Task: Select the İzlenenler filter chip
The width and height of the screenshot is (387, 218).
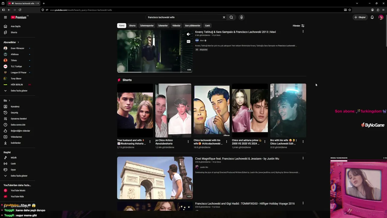Action: [163, 26]
